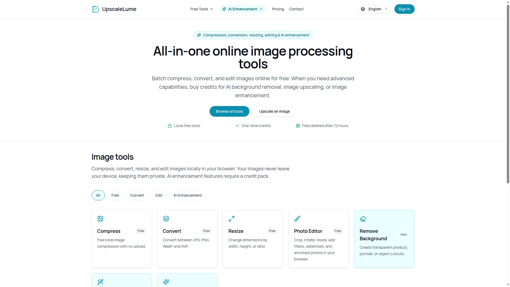Image resolution: width=510 pixels, height=287 pixels.
Task: Click the Free badge on Photo Editor card
Action: click(x=338, y=231)
